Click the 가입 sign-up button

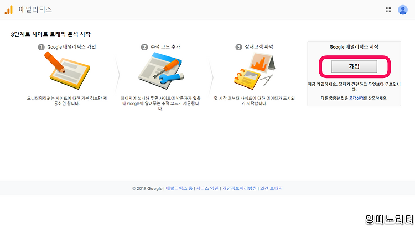(x=354, y=66)
